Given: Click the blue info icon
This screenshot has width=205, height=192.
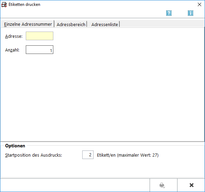Looking at the screenshot, I should pyautogui.click(x=191, y=13).
